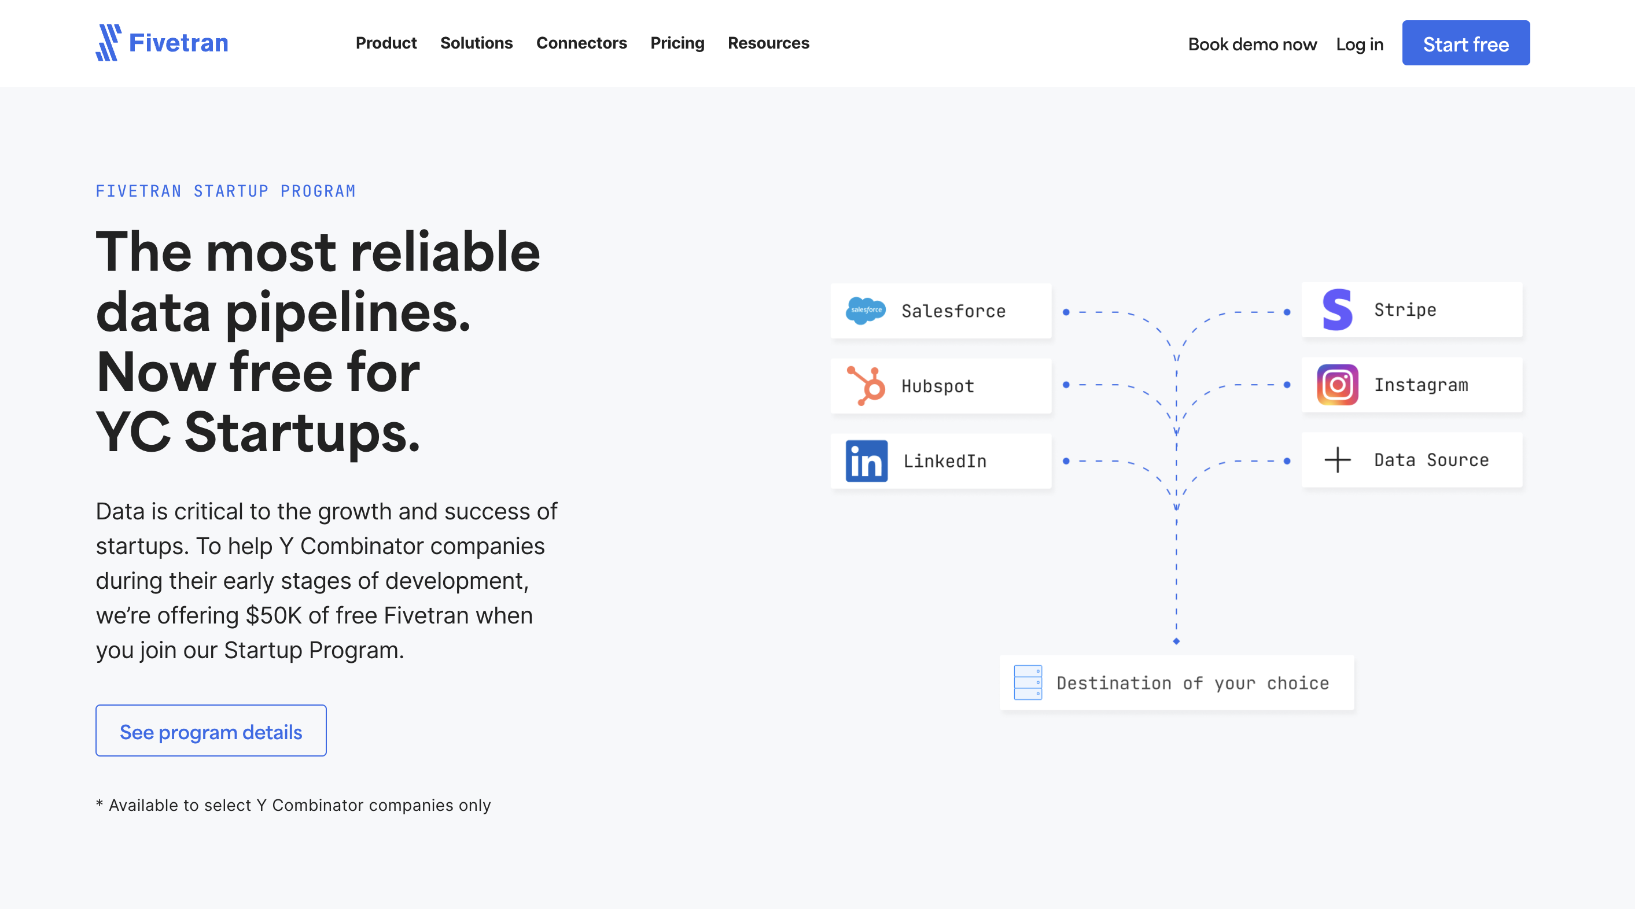Open the Product menu

pyautogui.click(x=386, y=43)
